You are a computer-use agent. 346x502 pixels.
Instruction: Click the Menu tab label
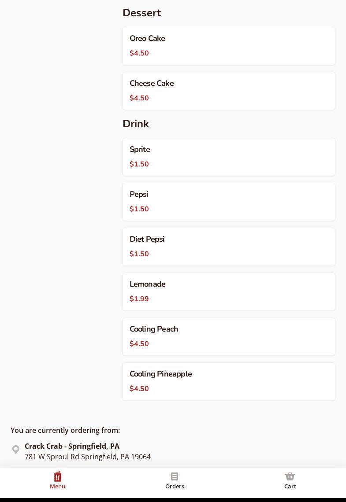(x=57, y=486)
